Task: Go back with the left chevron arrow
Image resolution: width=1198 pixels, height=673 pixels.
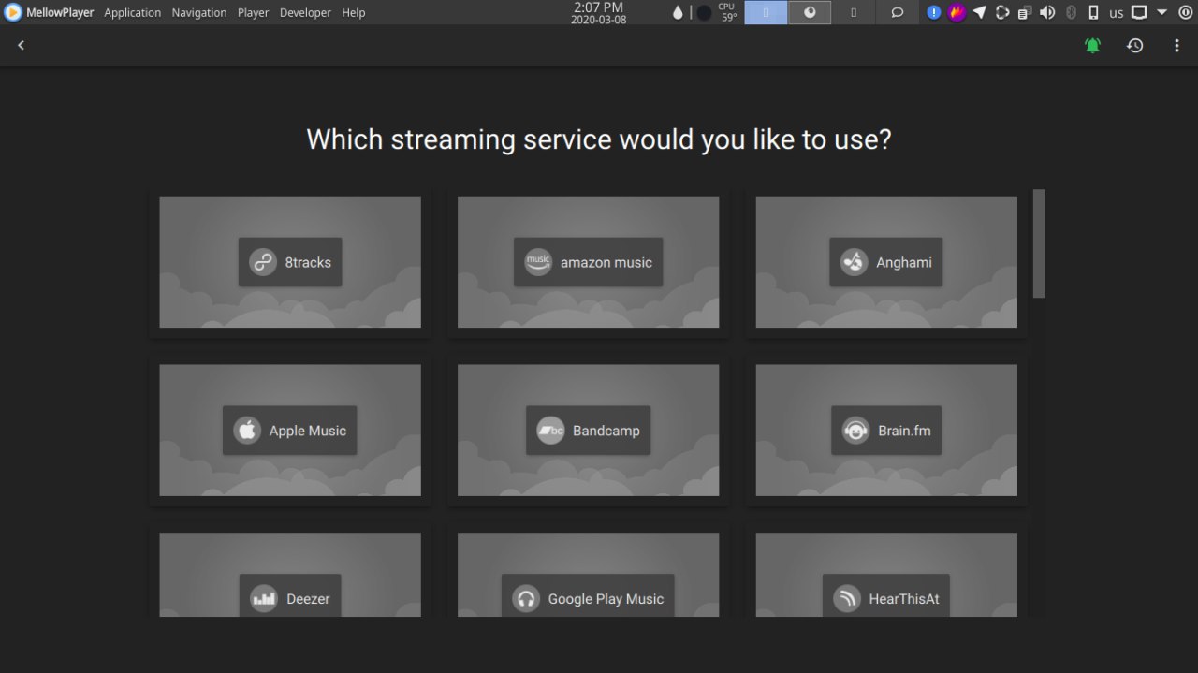Action: pos(21,45)
